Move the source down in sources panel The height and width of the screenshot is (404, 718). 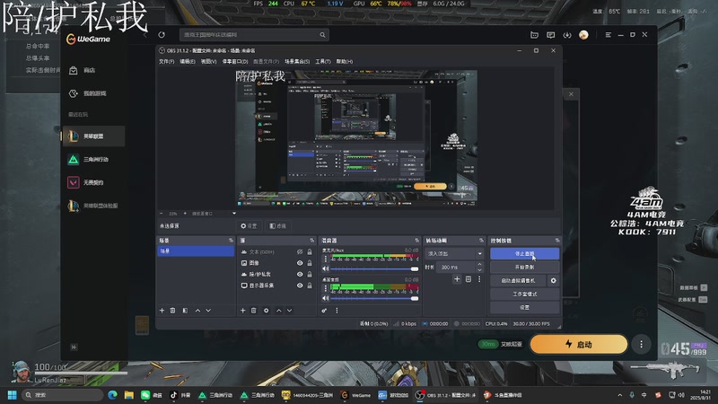(289, 311)
